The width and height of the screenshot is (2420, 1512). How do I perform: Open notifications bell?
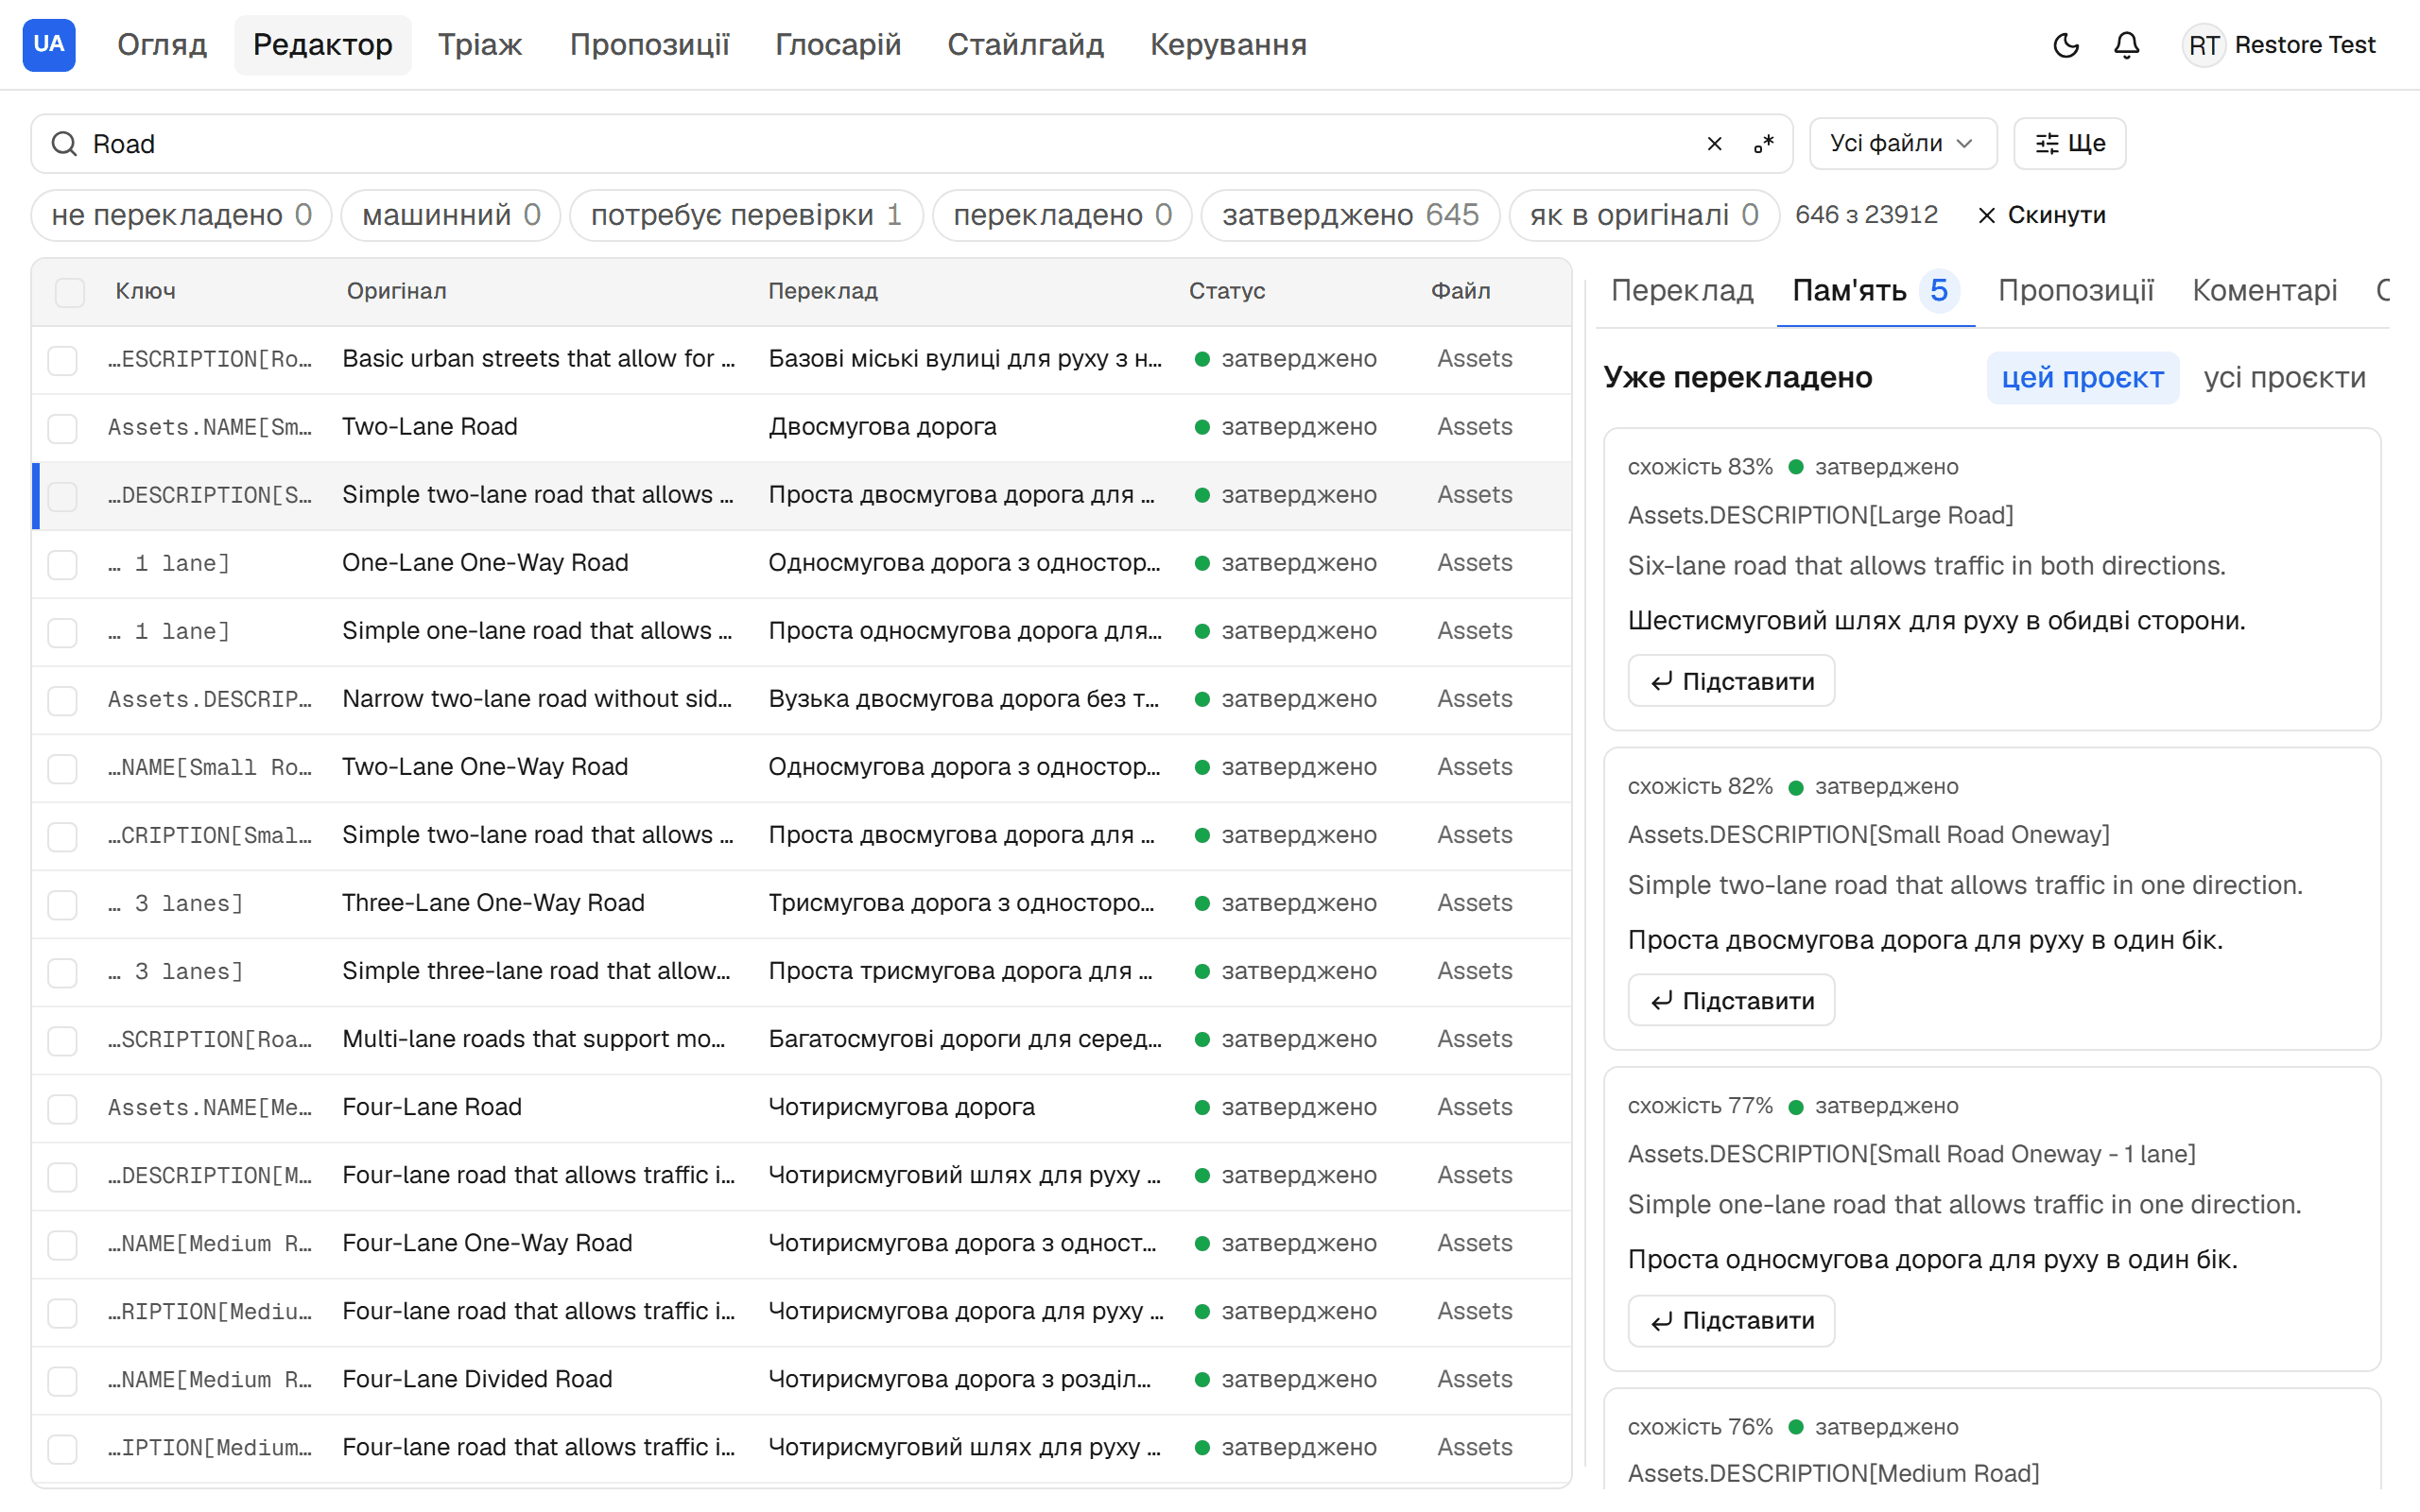tap(2127, 45)
